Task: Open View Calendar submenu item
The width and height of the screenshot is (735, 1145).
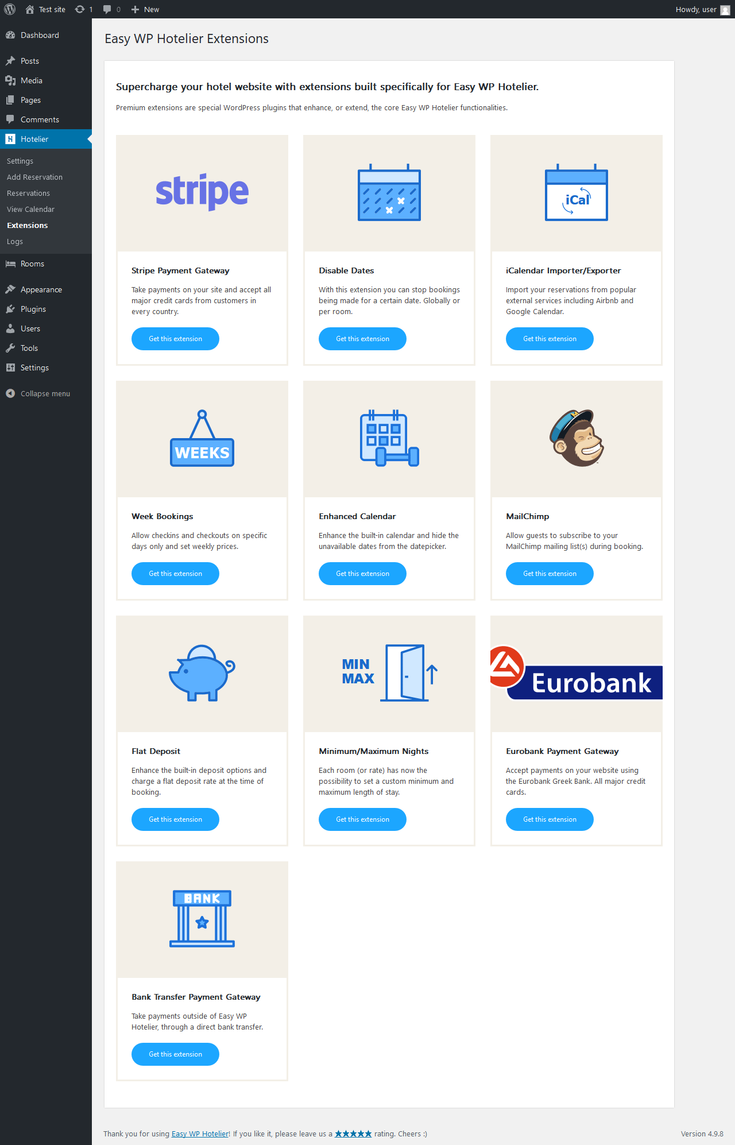Action: coord(30,210)
